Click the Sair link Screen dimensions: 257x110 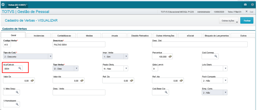(x=251, y=12)
